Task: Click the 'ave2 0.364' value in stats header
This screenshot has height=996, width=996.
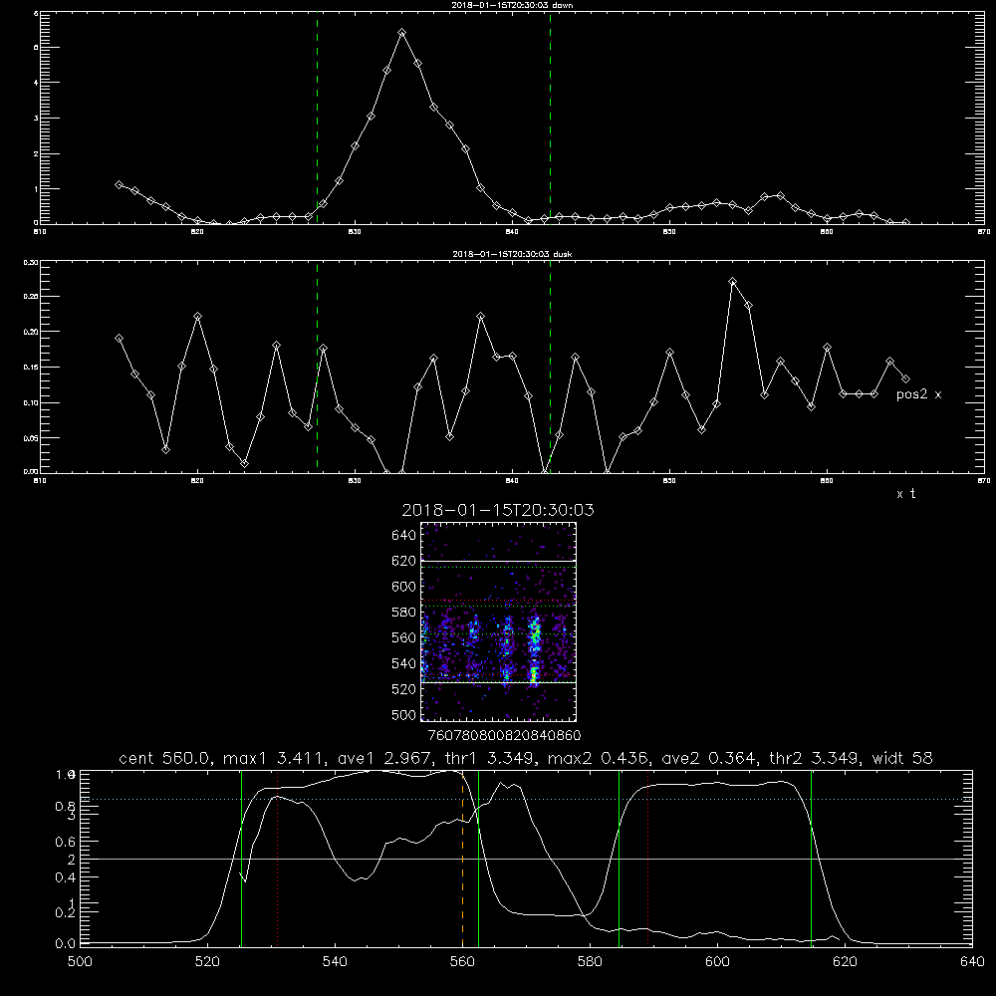Action: 707,758
